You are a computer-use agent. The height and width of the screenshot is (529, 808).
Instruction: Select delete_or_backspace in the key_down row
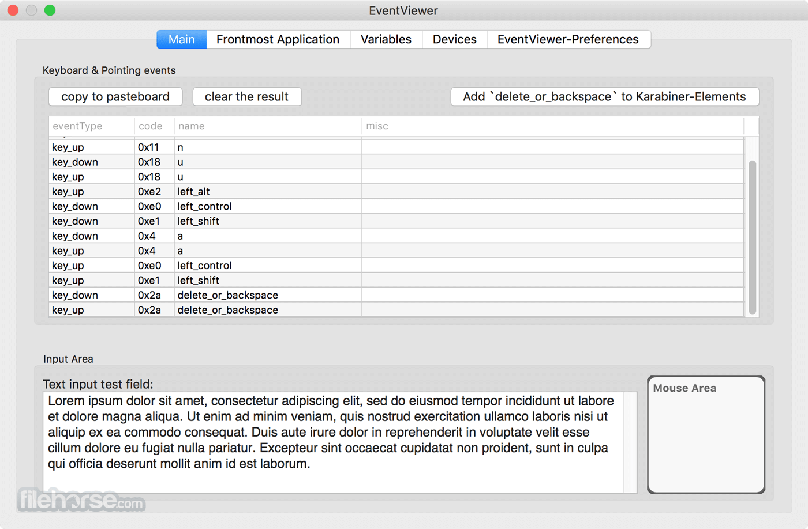(x=268, y=295)
